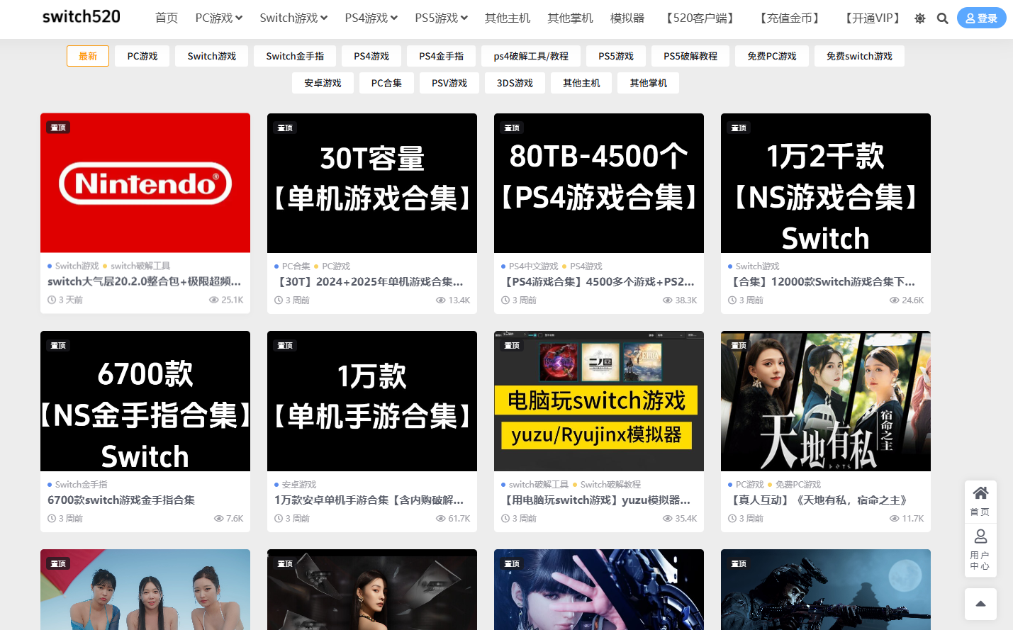The image size is (1013, 630).
Task: Open switch大气层20.2.0整合包 post title
Action: click(145, 281)
